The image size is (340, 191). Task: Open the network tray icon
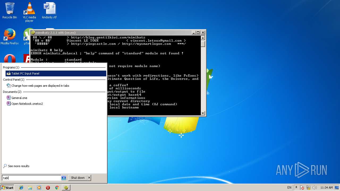click(x=308, y=188)
